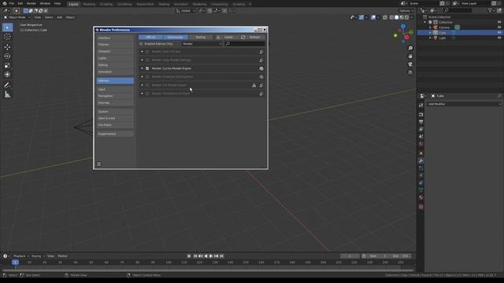Select the Select Box tool in left toolbar
Screen dimensions: 504x283
point(7,28)
